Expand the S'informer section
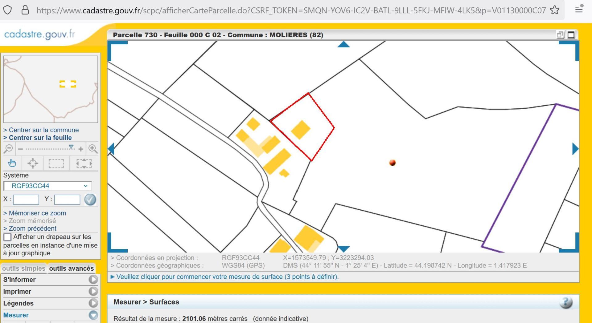Image resolution: width=592 pixels, height=323 pixels. pos(93,280)
